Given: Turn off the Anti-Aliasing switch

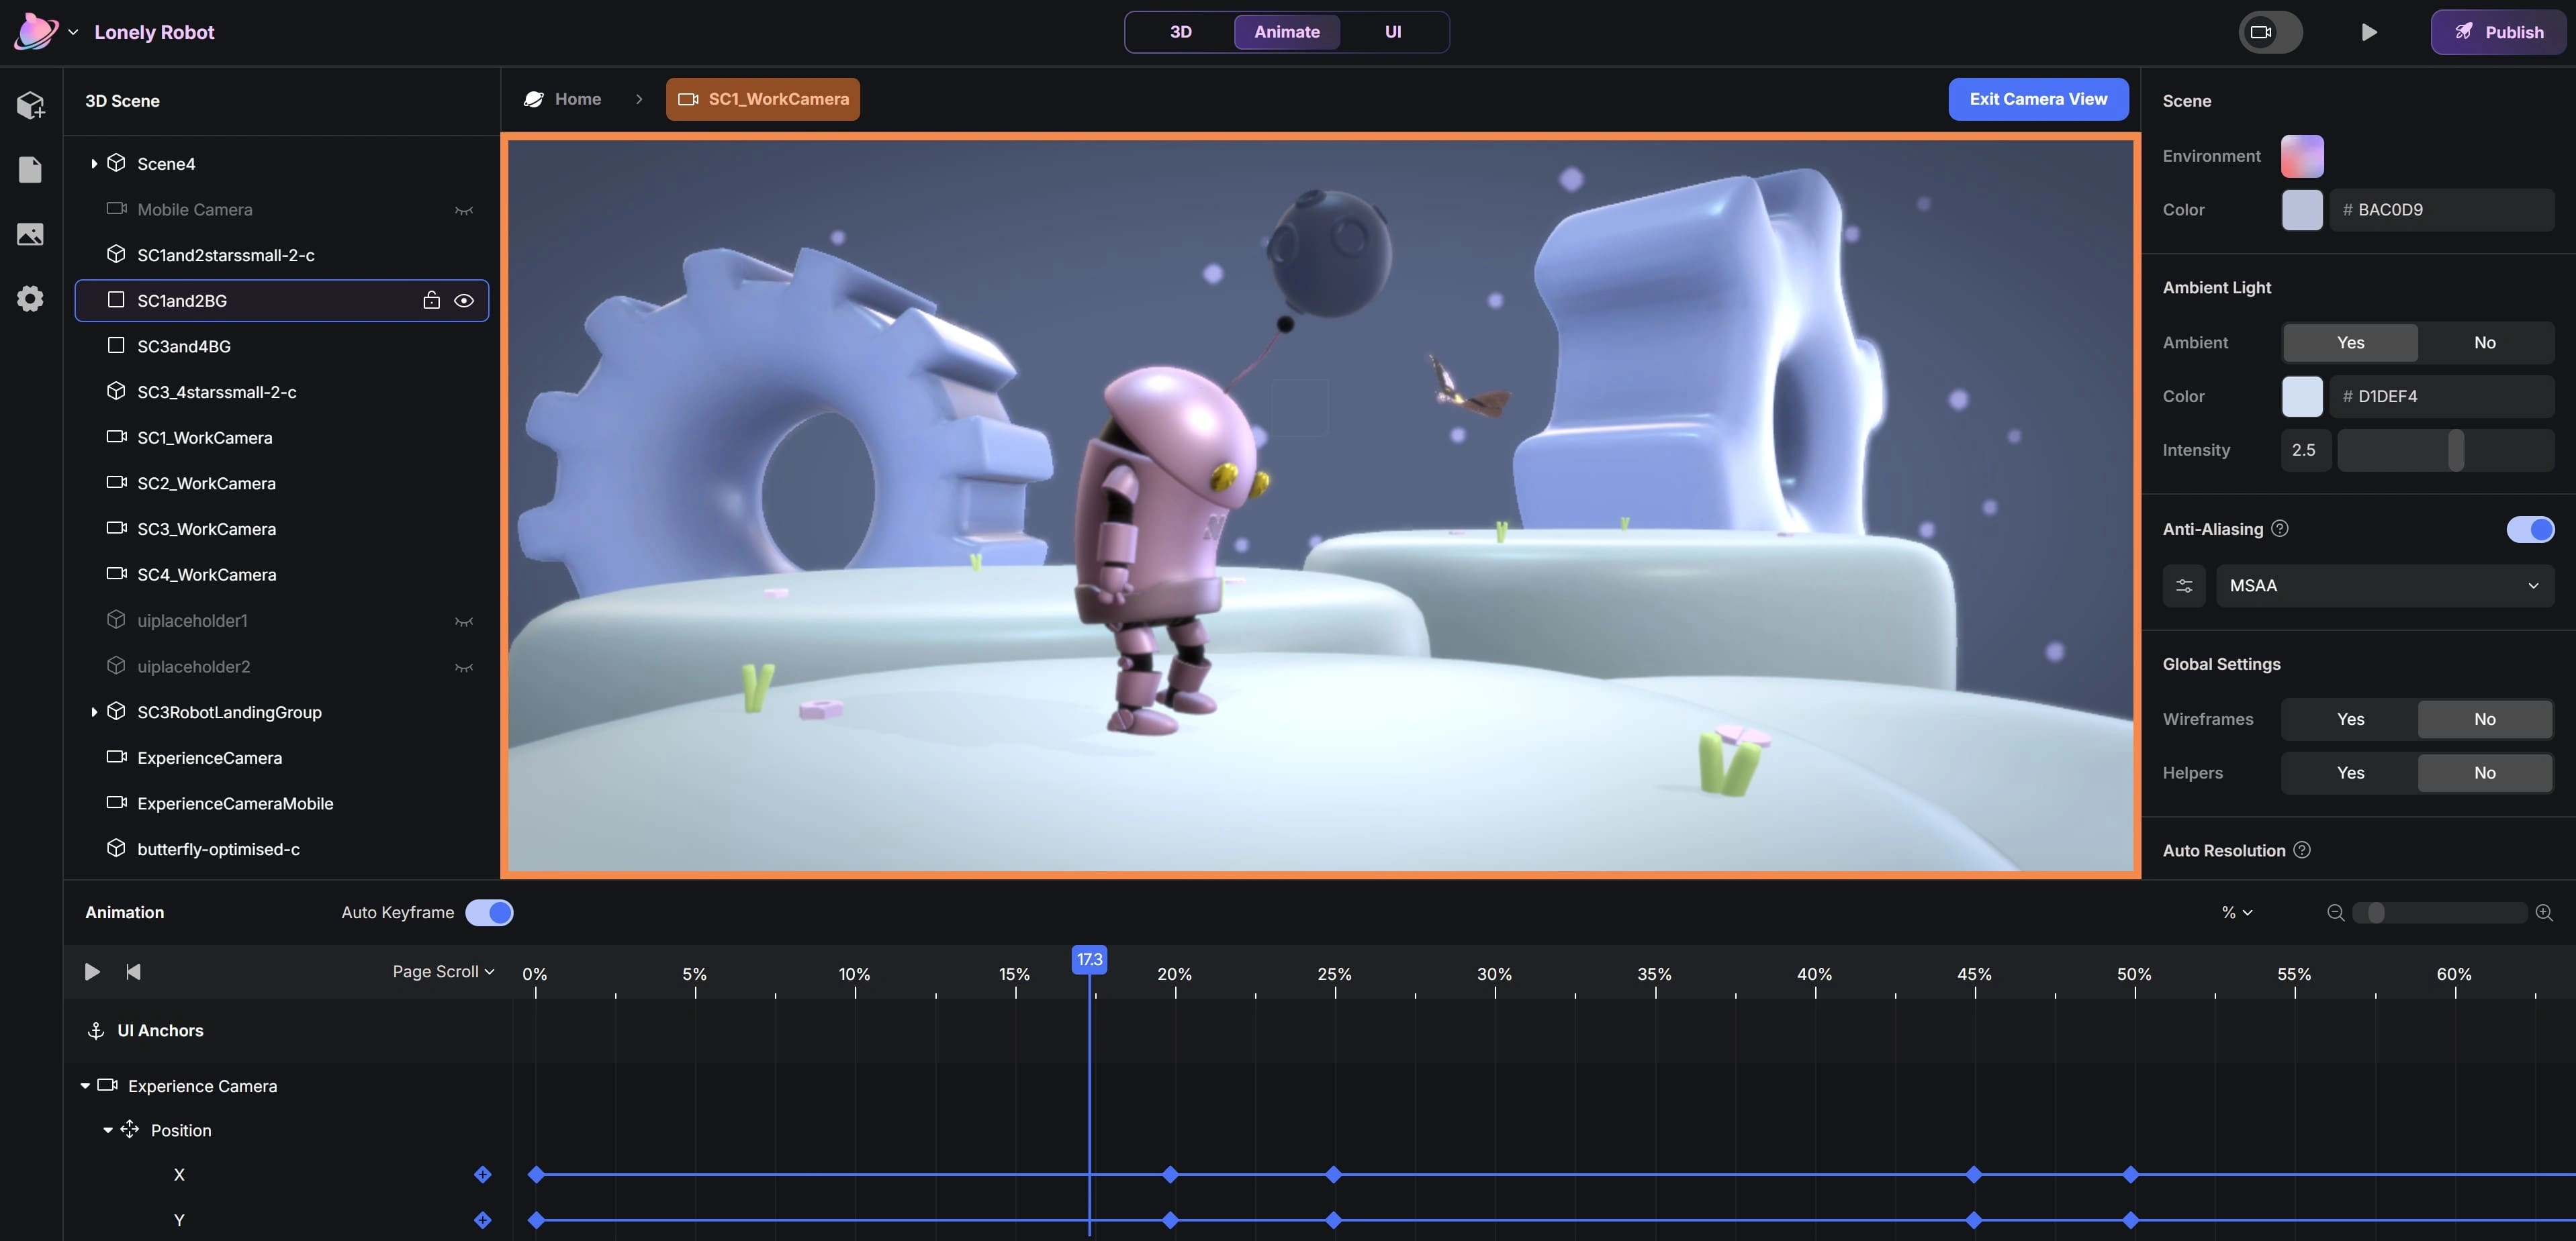Looking at the screenshot, I should click(x=2530, y=529).
